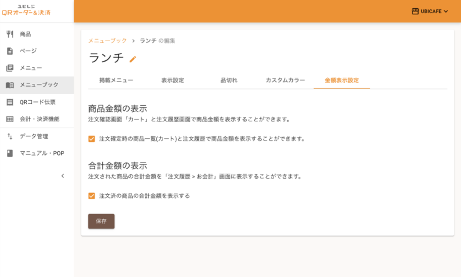The width and height of the screenshot is (461, 277).
Task: Click the store icon next to UBICAFE
Action: pyautogui.click(x=415, y=11)
